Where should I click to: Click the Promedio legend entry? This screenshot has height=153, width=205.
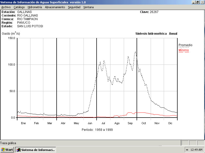pyautogui.click(x=185, y=45)
